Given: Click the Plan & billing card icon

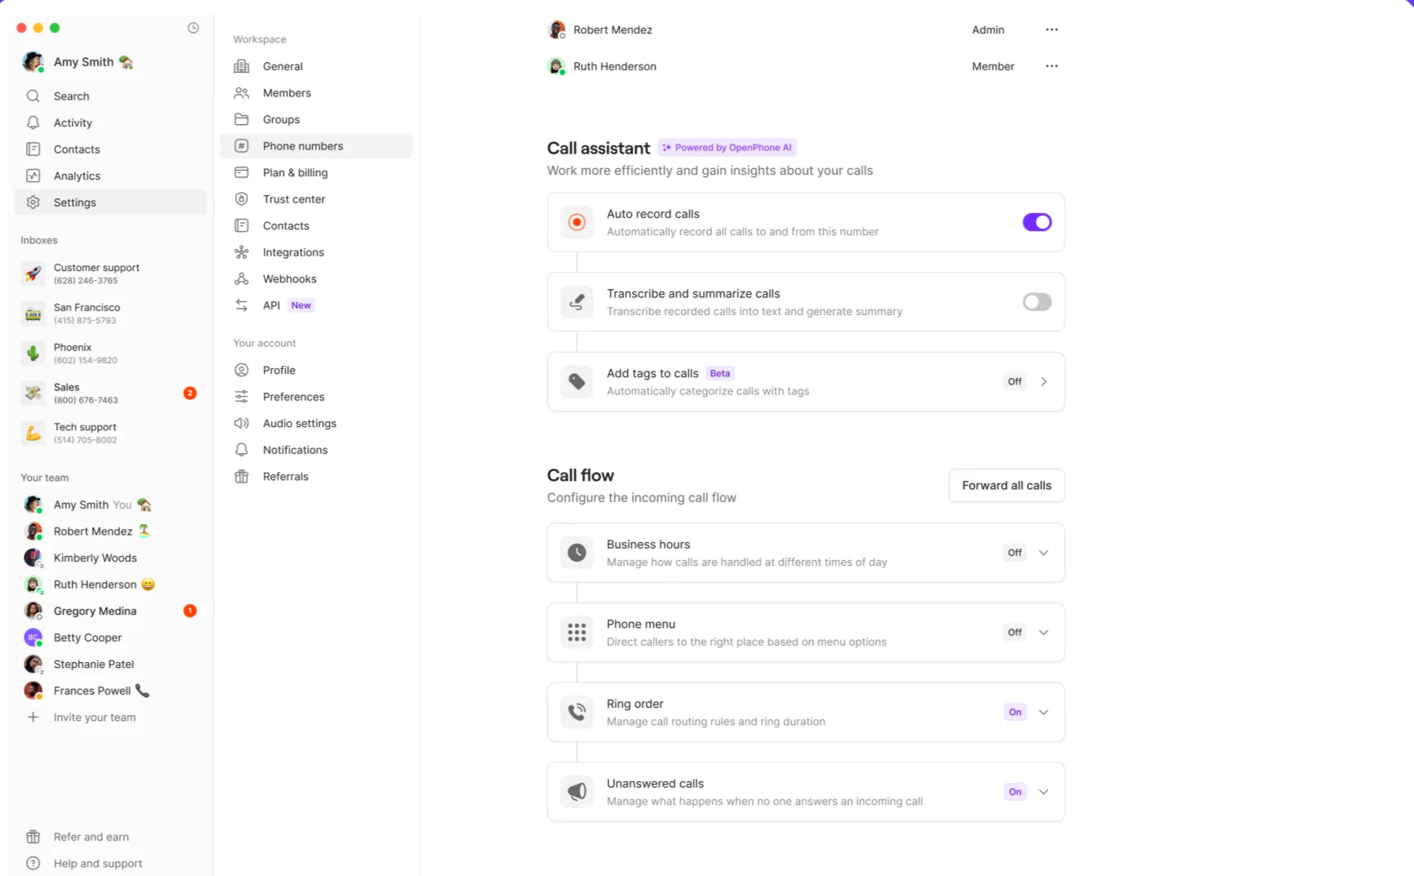Looking at the screenshot, I should pyautogui.click(x=242, y=172).
